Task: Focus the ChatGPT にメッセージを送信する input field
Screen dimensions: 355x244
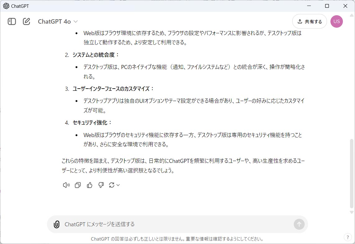Action: [178, 224]
